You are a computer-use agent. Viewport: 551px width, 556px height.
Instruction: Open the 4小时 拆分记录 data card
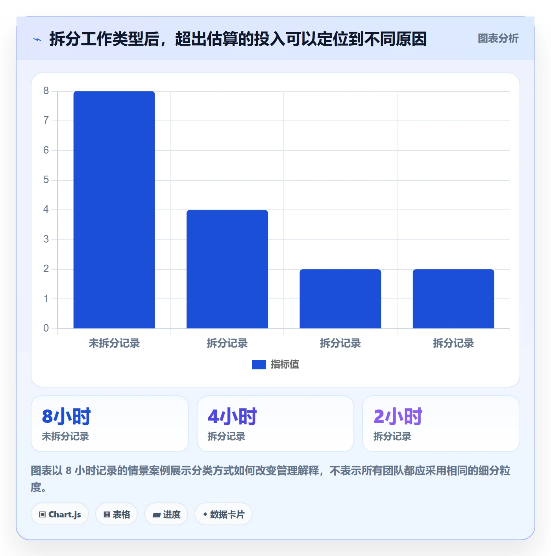point(275,424)
